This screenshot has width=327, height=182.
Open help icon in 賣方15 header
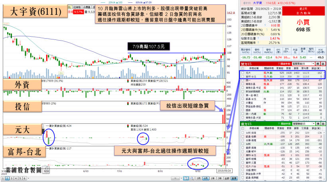coord(279,124)
